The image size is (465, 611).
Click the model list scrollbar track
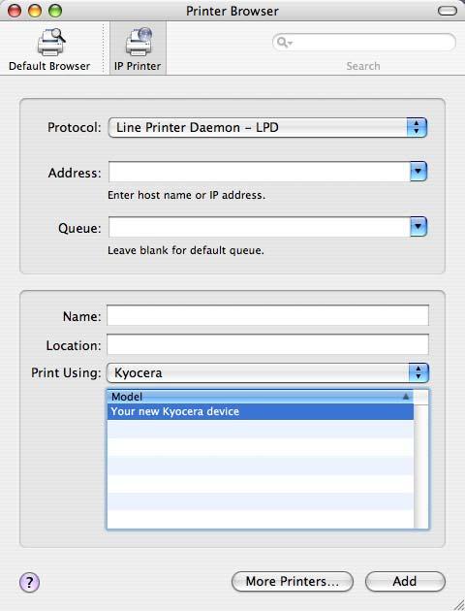[x=421, y=466]
